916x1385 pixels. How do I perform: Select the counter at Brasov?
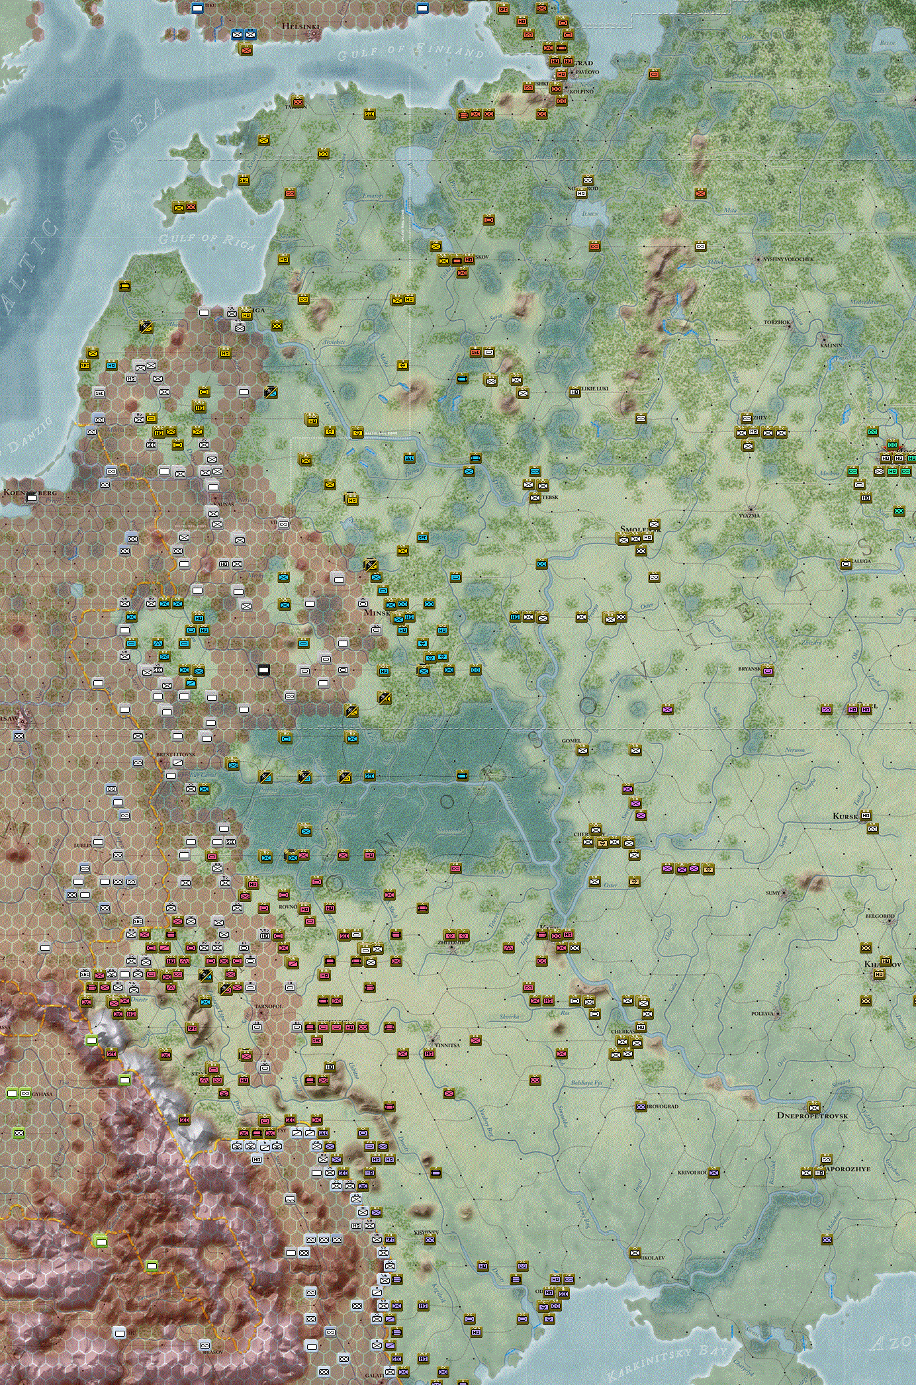(x=205, y=1345)
